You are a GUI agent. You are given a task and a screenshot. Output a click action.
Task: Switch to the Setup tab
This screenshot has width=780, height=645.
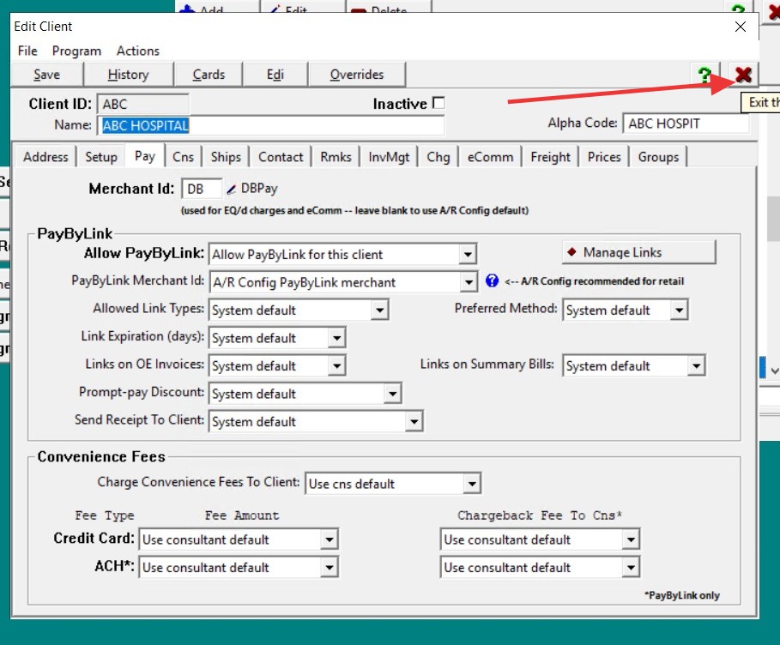101,157
